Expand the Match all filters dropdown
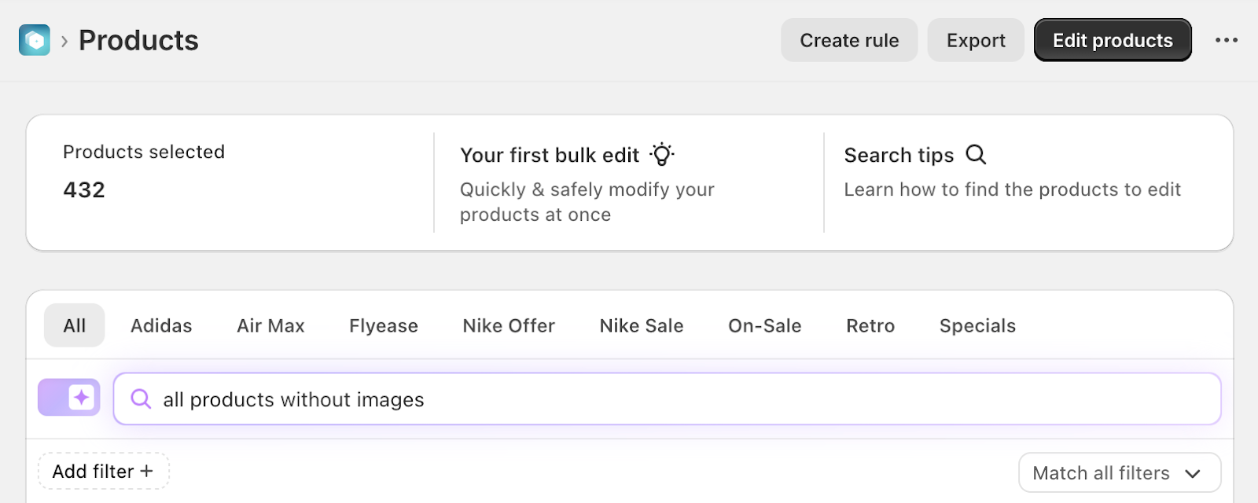 1119,473
